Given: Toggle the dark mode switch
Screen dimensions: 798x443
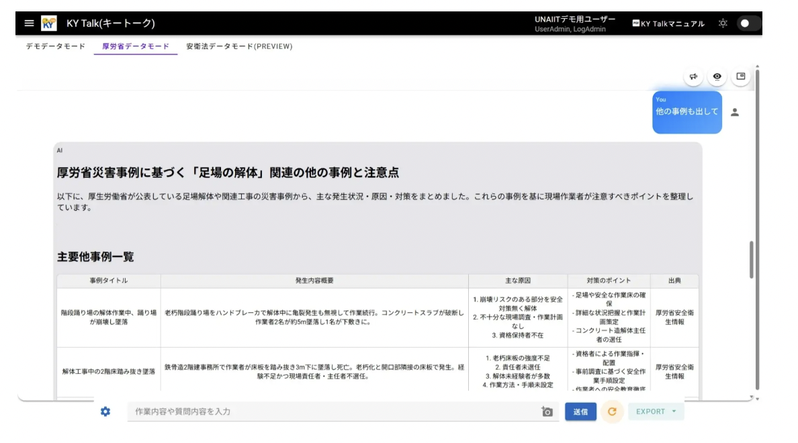Looking at the screenshot, I should pos(748,23).
